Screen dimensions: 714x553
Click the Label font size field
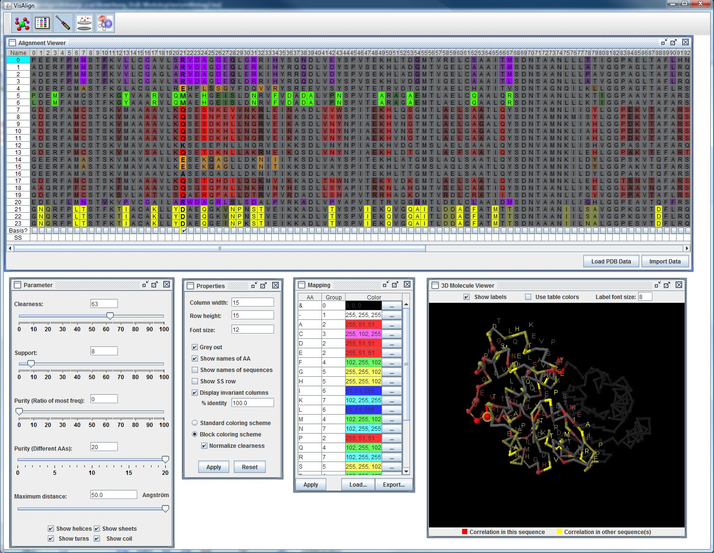tap(644, 297)
